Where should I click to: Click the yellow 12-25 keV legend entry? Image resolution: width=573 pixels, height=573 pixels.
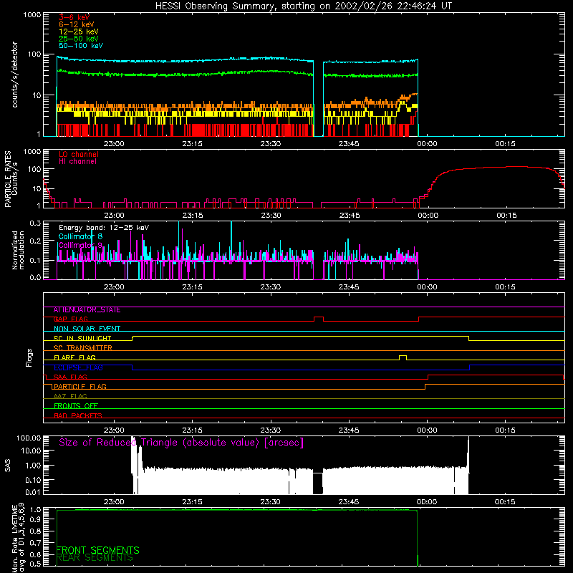[79, 32]
